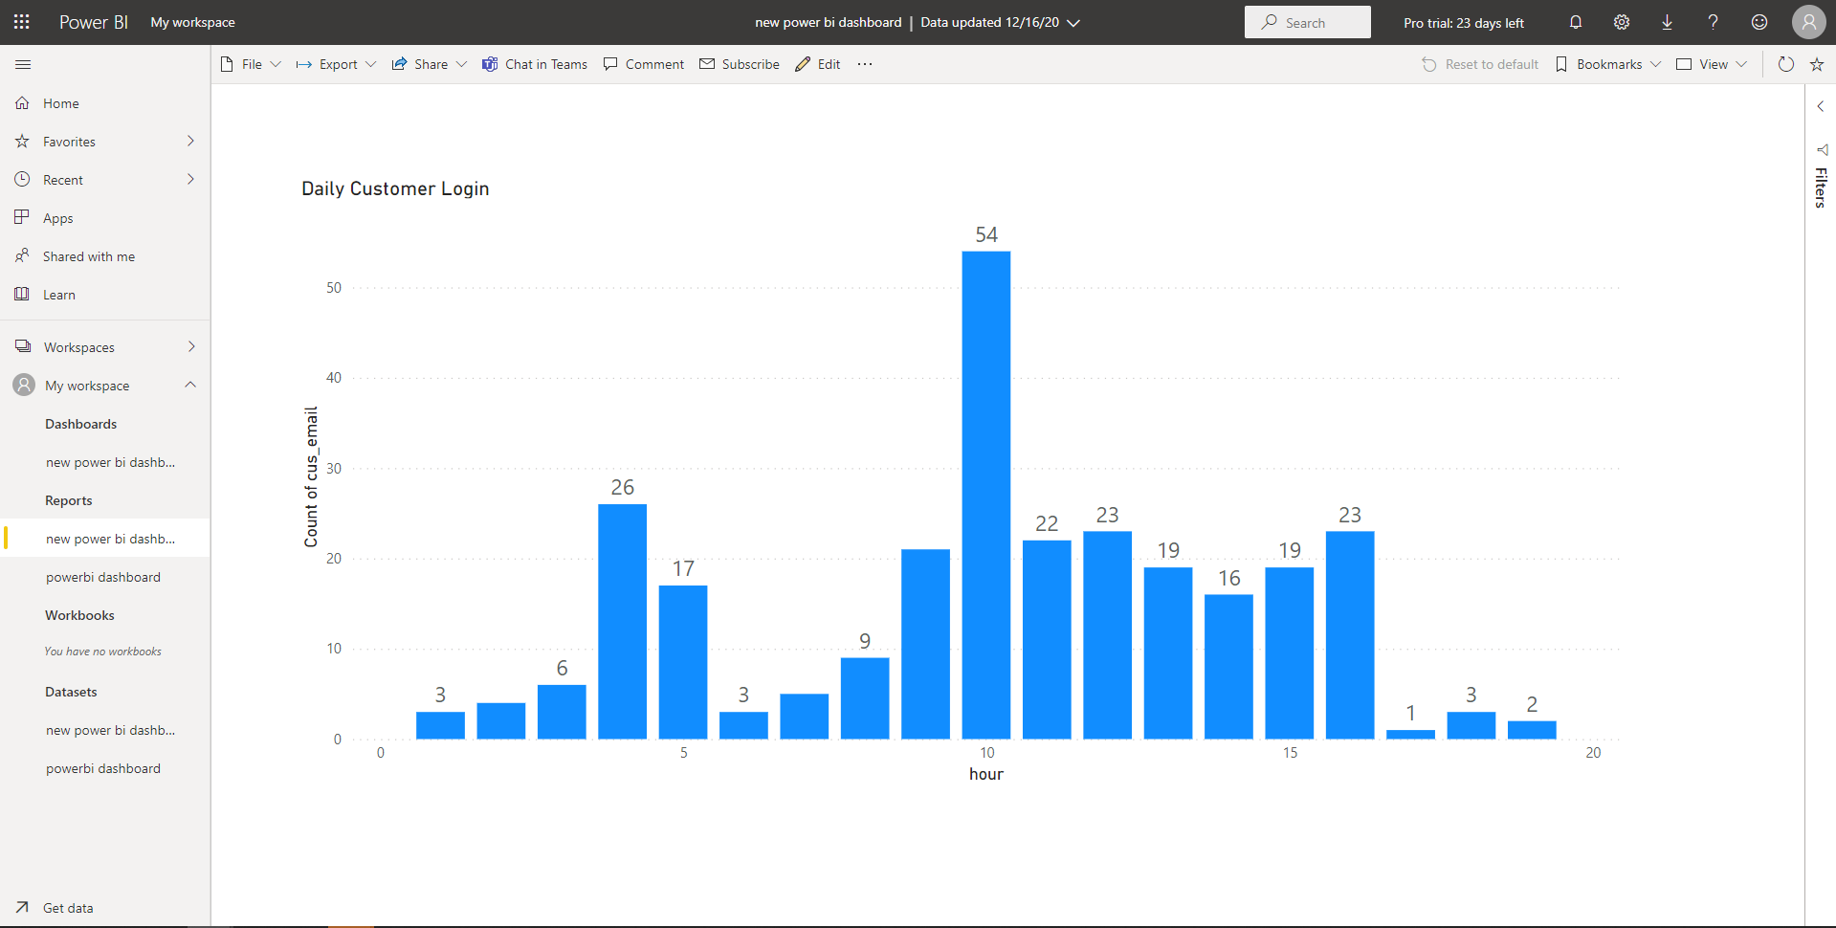This screenshot has height=928, width=1836.
Task: Open the File dropdown menu
Action: tap(252, 64)
